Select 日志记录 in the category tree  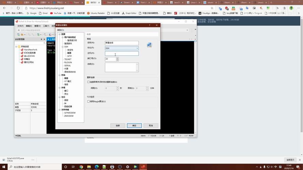68,106
